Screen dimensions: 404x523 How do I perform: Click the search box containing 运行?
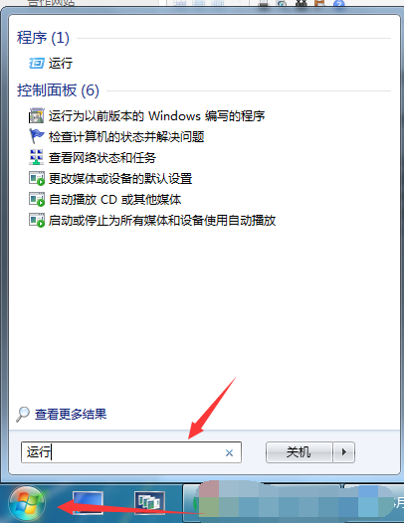click(x=131, y=452)
